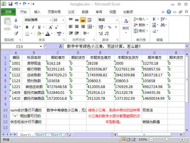Click the Insert Function fx button
The height and width of the screenshot is (143, 190).
click(61, 46)
